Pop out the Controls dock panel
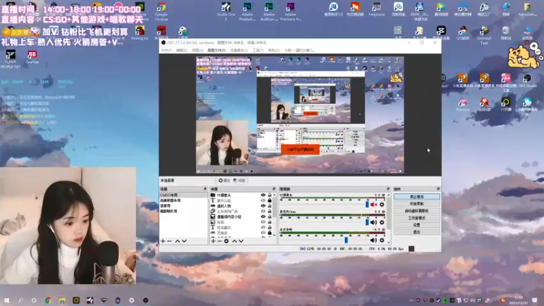The width and height of the screenshot is (544, 306). pyautogui.click(x=438, y=189)
